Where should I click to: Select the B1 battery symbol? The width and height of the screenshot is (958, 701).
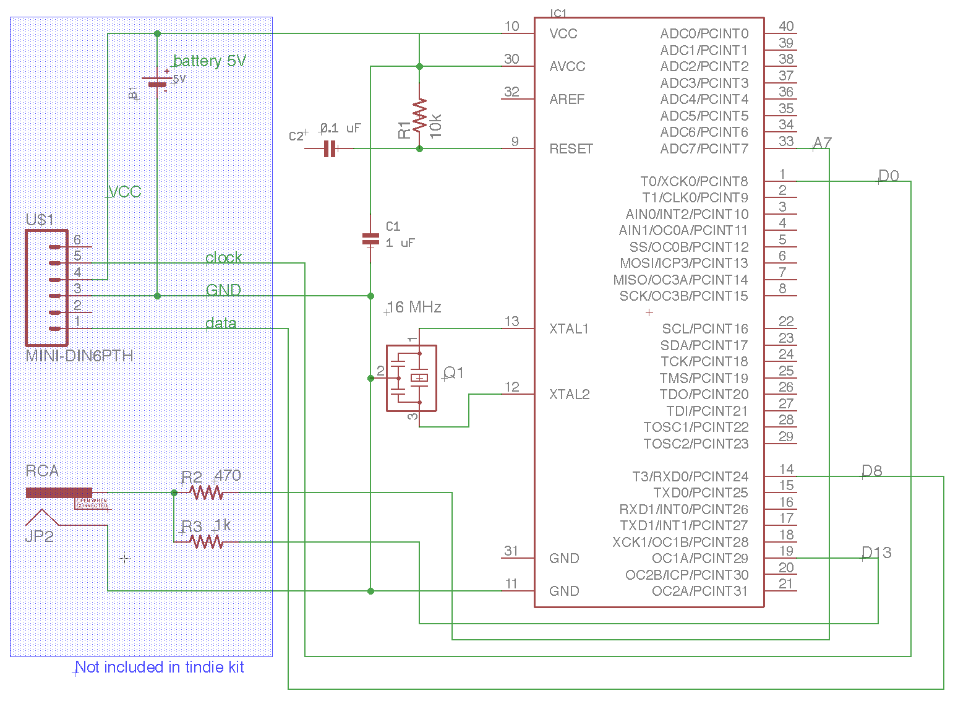click(157, 82)
